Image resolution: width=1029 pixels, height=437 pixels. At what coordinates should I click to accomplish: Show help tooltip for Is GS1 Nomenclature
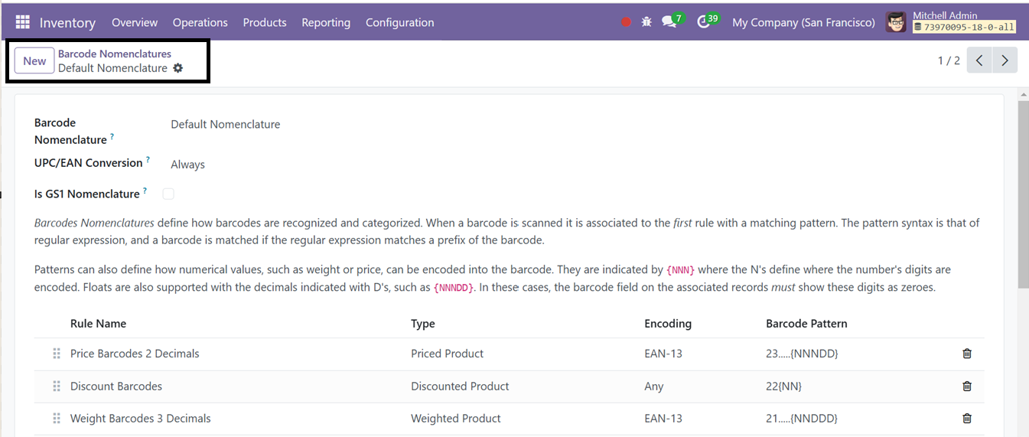coord(145,191)
